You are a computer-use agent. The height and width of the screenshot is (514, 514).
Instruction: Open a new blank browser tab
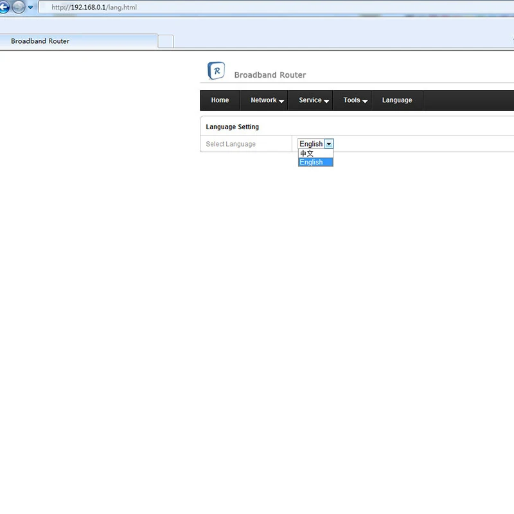[166, 41]
